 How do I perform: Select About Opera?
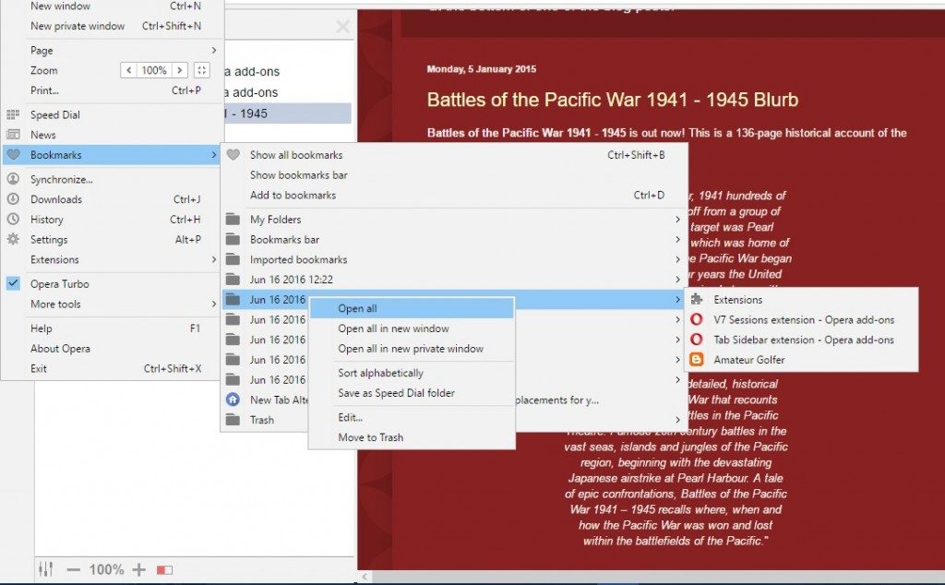coord(112,348)
